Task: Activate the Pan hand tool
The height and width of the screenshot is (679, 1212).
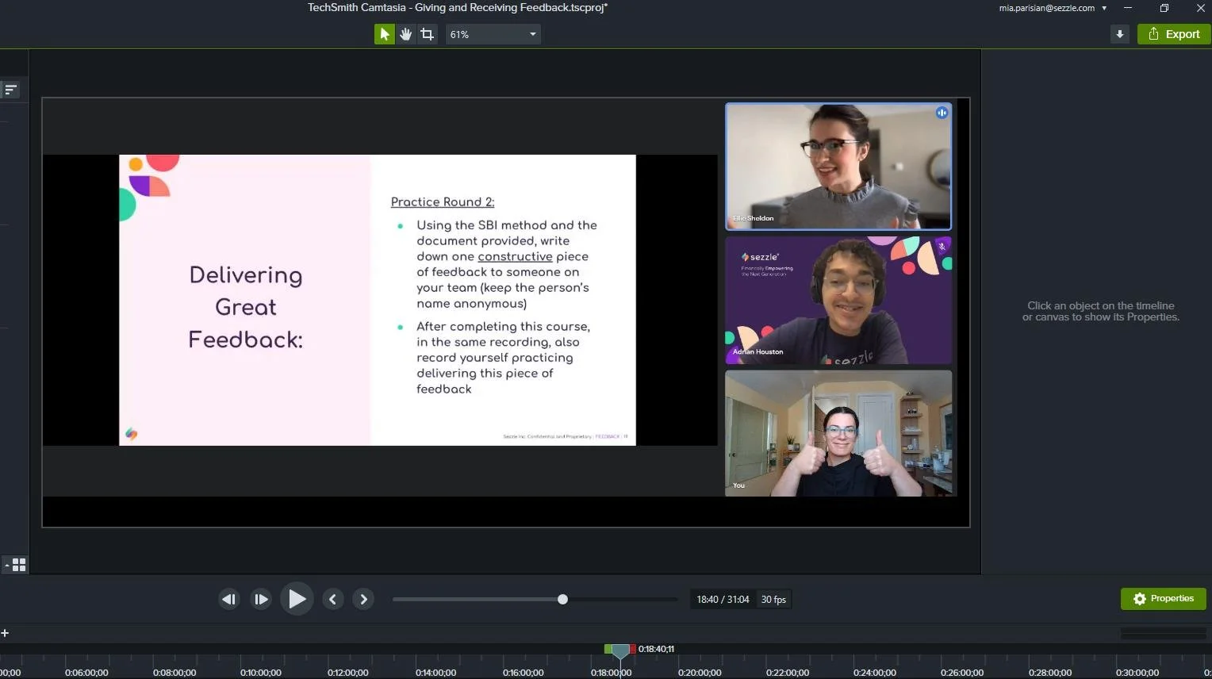Action: click(x=406, y=34)
